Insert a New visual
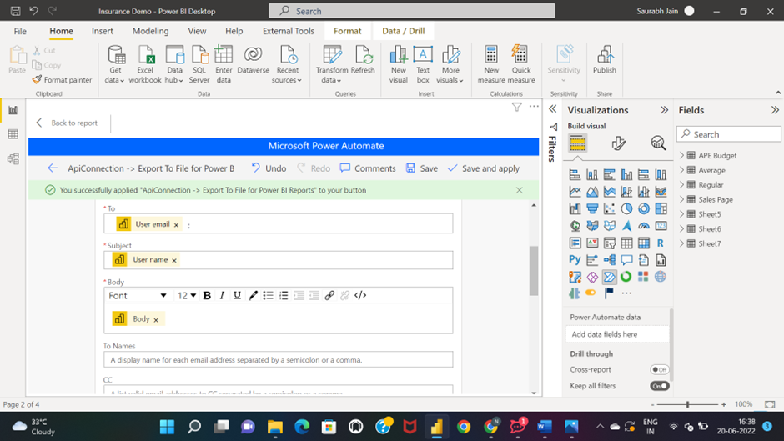 [x=399, y=64]
